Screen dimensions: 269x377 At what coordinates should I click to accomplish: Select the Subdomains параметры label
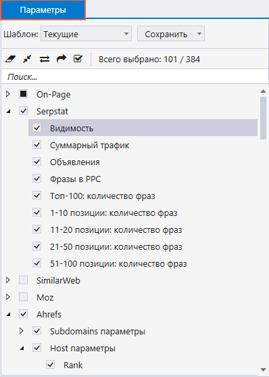(x=97, y=332)
